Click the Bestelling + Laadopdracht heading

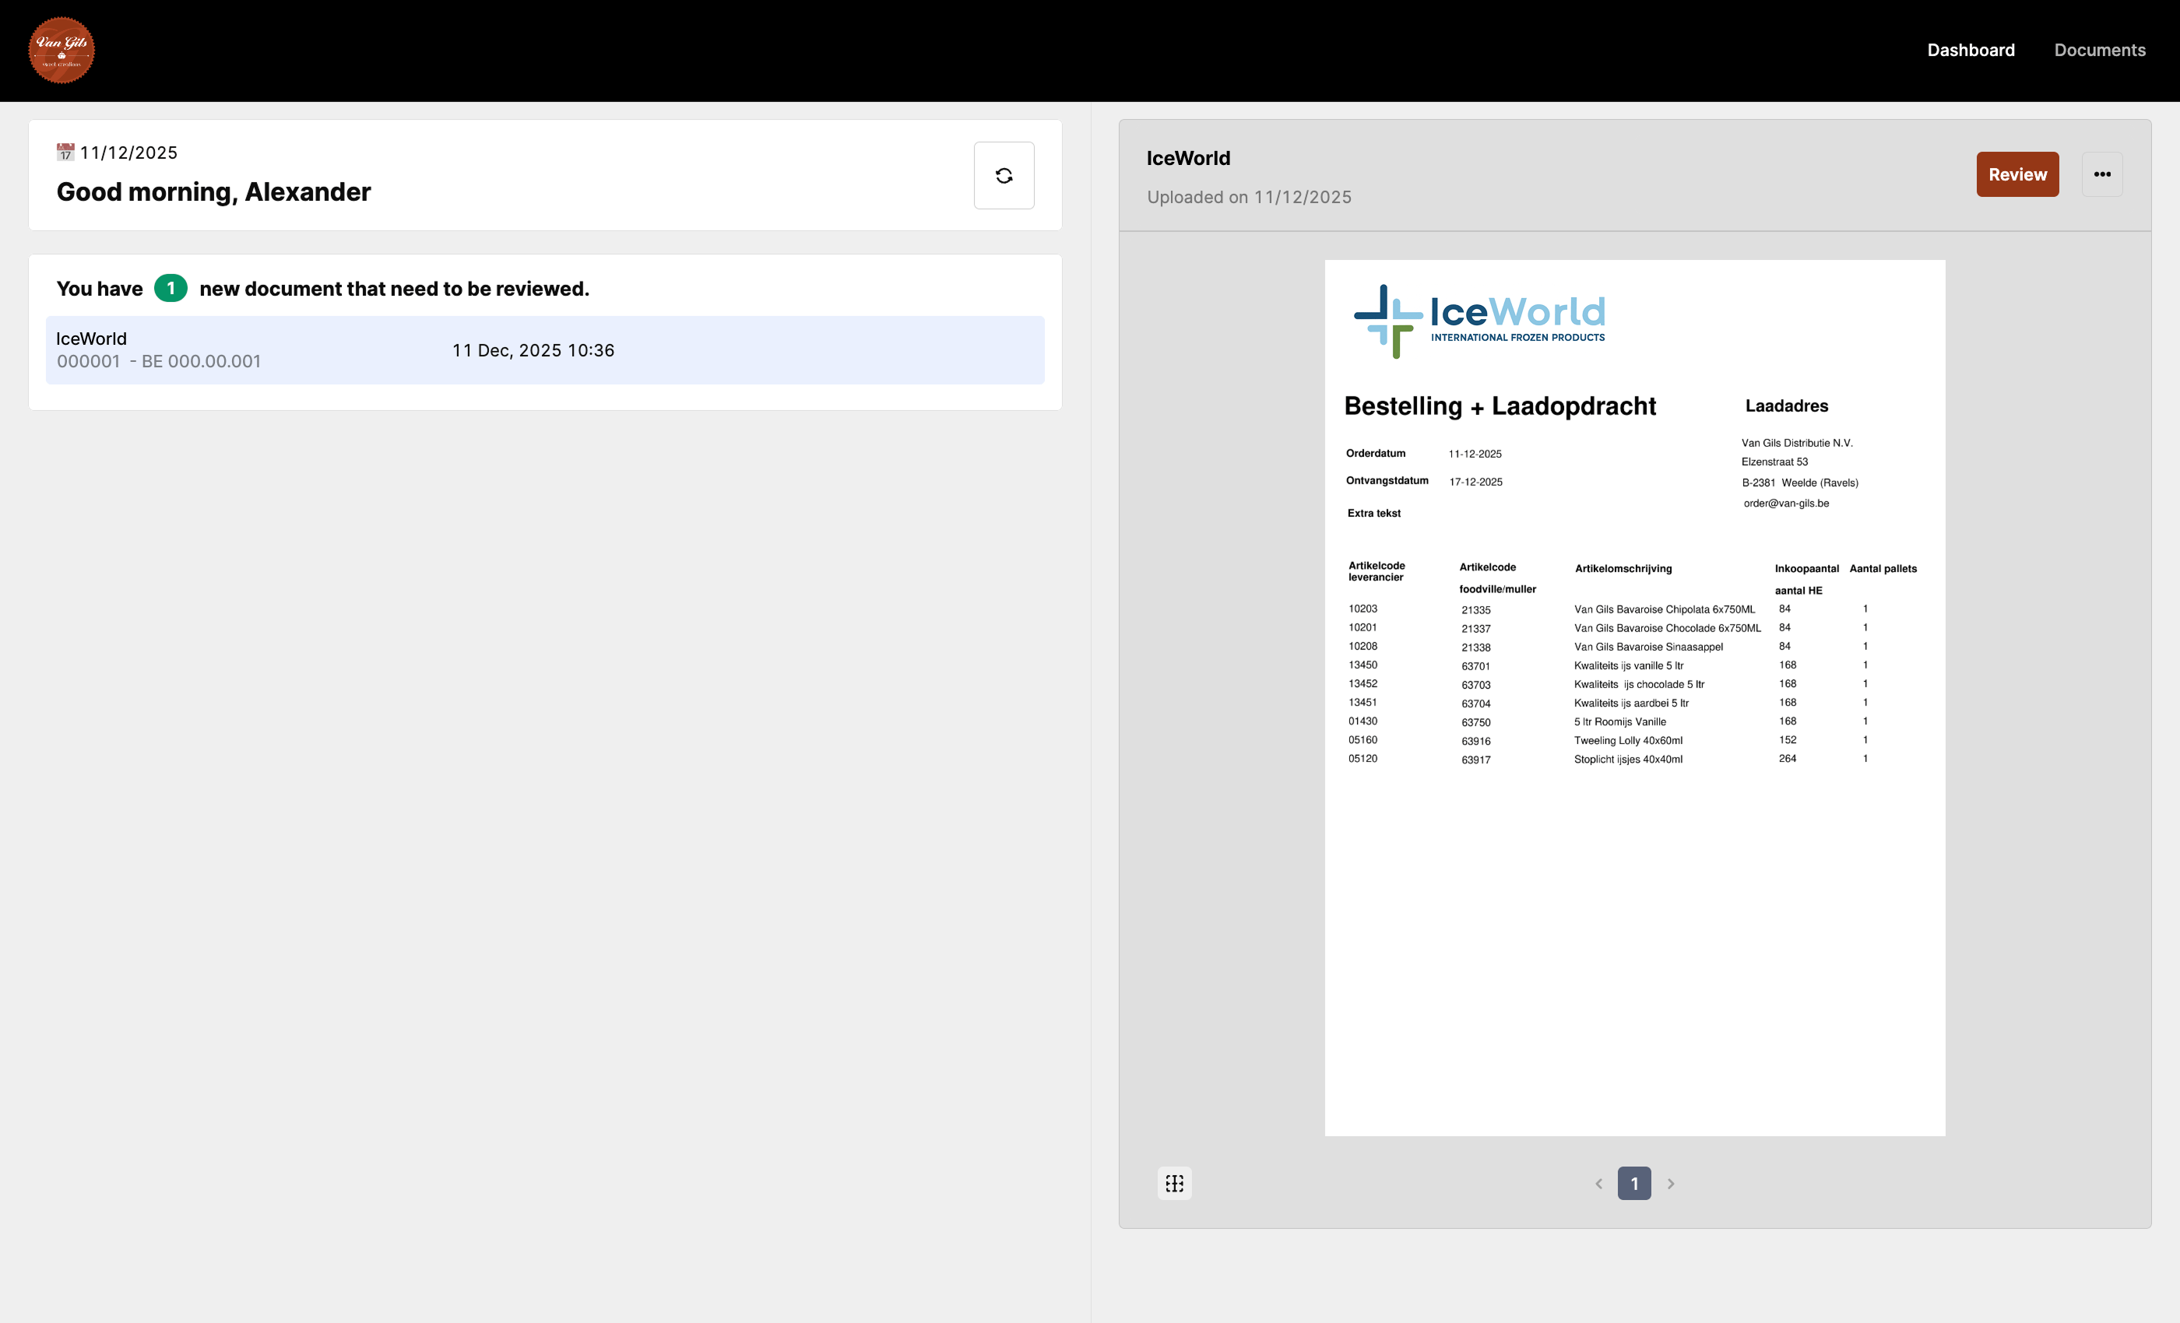pyautogui.click(x=1499, y=406)
